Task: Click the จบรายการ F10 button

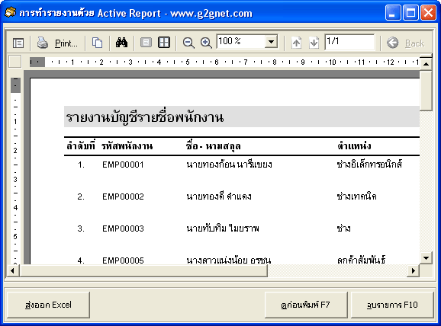Action: pyautogui.click(x=392, y=305)
